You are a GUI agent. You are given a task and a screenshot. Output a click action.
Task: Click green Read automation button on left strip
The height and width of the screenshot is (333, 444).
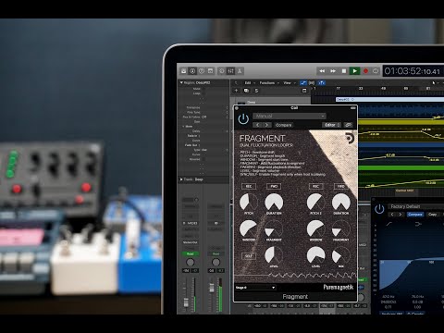click(191, 253)
